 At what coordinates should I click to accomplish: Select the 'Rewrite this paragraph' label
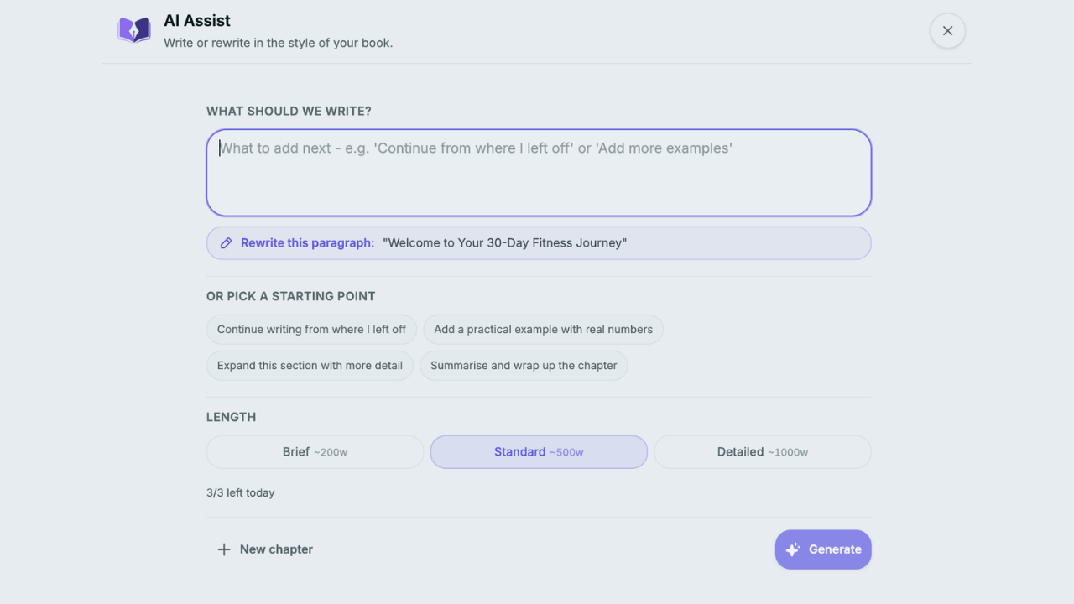[x=307, y=243]
